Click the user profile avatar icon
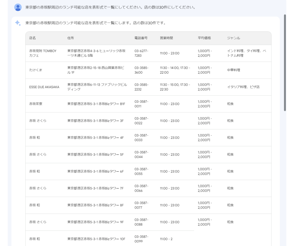Image resolution: width=306 pixels, height=246 pixels. (x=18, y=7)
